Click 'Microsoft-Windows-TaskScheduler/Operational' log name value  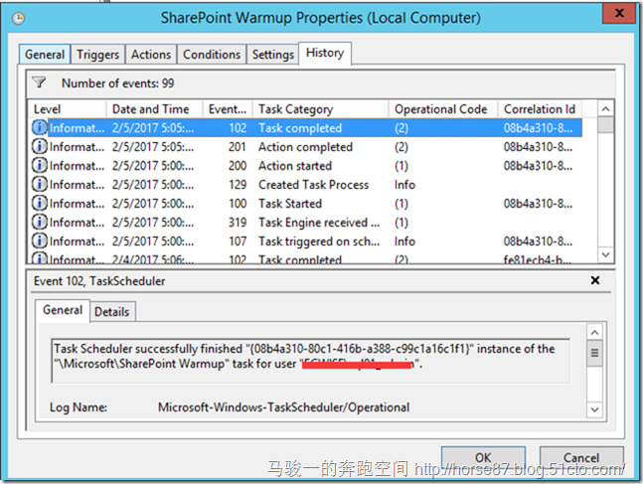(284, 407)
